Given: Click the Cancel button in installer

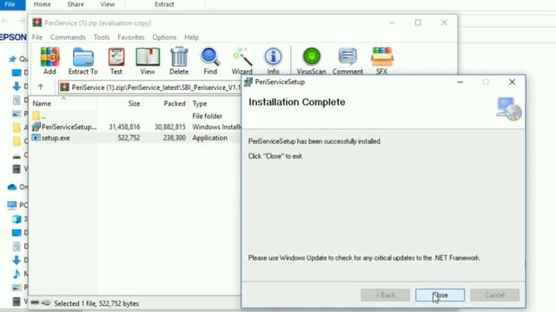Looking at the screenshot, I should [494, 295].
